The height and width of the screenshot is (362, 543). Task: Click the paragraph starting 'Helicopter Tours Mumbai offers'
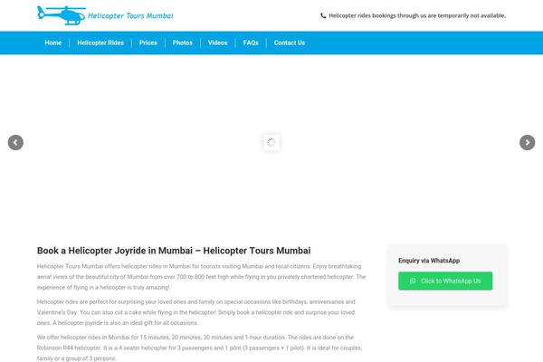[x=202, y=277]
